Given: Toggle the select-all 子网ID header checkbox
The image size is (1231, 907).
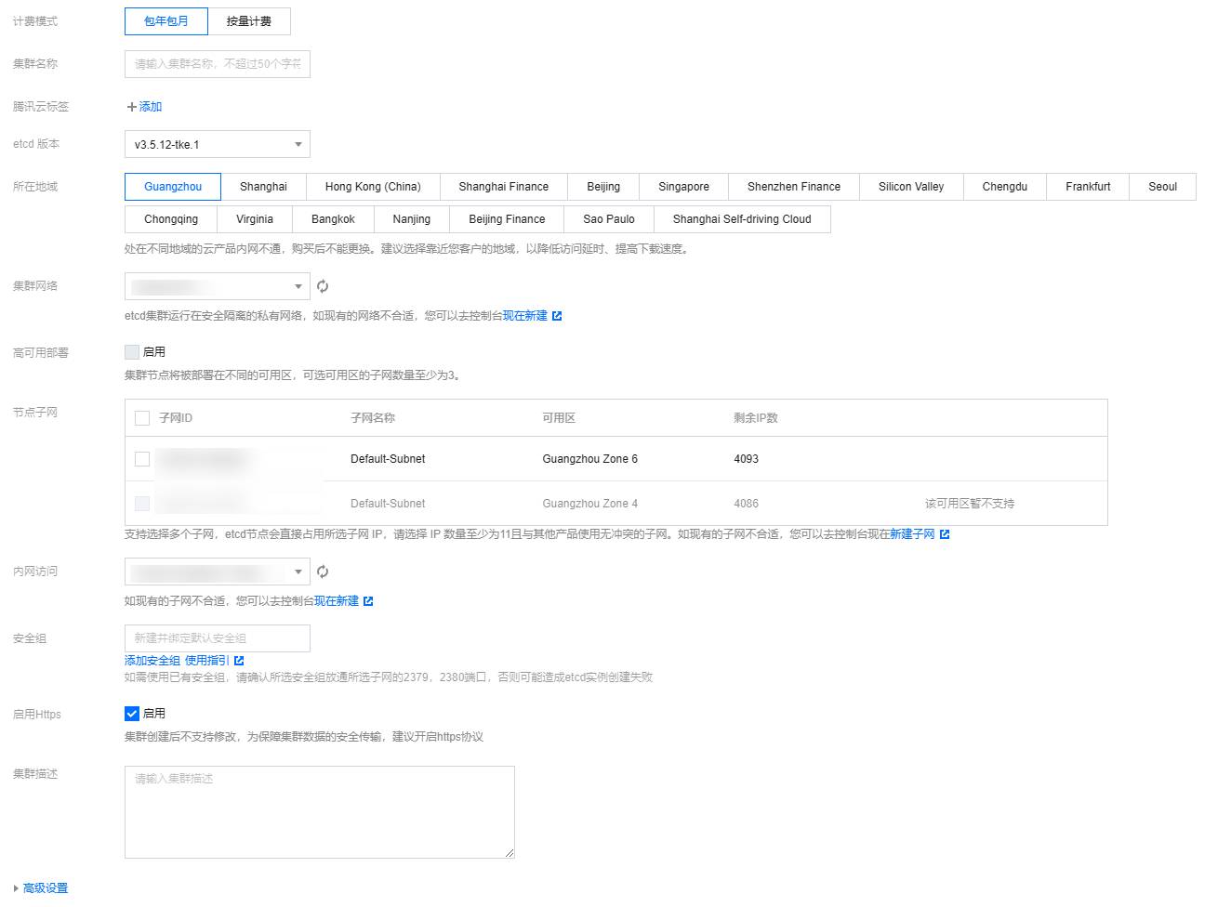Looking at the screenshot, I should tap(142, 418).
